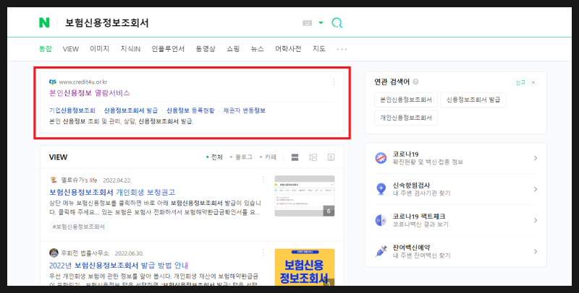Open the 지식iN tab
This screenshot has height=293, width=579.
click(x=130, y=48)
